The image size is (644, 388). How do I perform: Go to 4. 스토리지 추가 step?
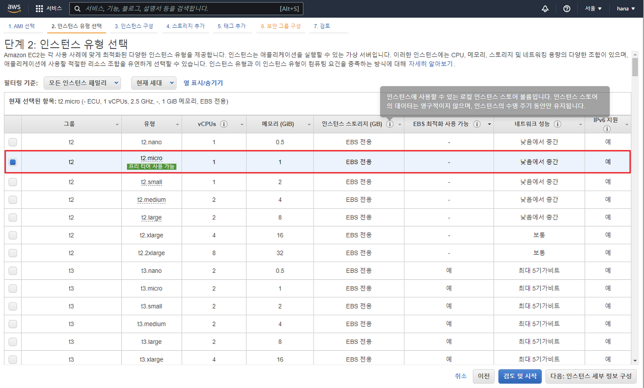[x=186, y=26]
